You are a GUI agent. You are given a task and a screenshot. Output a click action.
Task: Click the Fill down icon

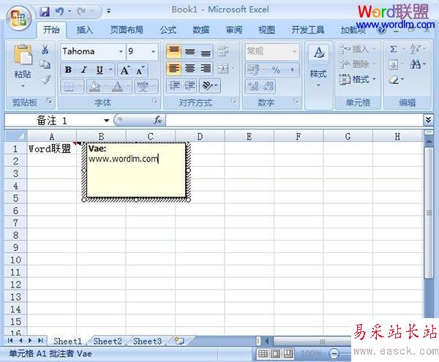(394, 65)
